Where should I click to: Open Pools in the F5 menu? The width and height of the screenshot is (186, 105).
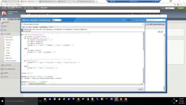click(8, 50)
